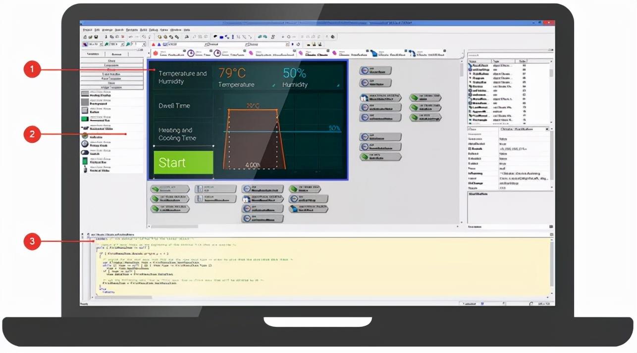The width and height of the screenshot is (637, 353).
Task: Pick the horizontal slider template icon
Action: point(85,127)
